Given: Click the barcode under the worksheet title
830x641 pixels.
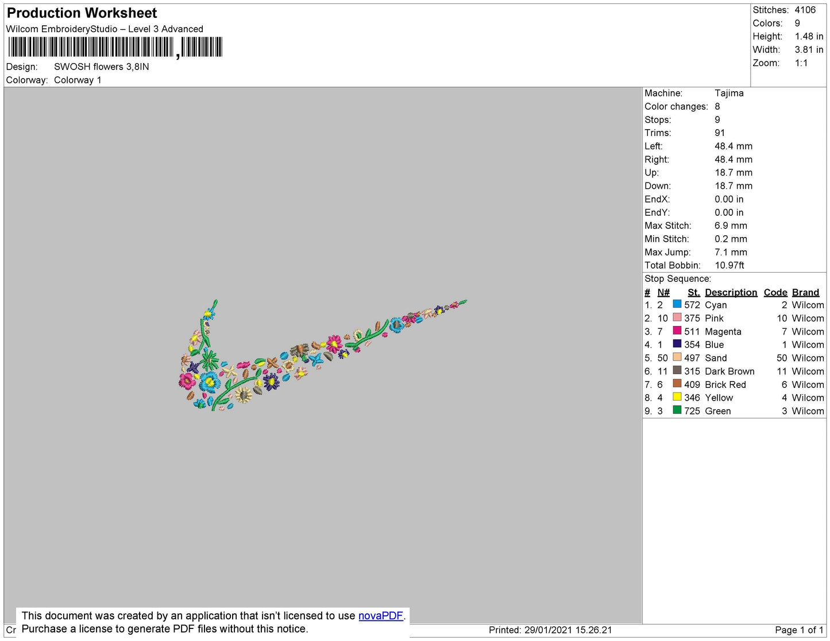Looking at the screenshot, I should point(115,47).
